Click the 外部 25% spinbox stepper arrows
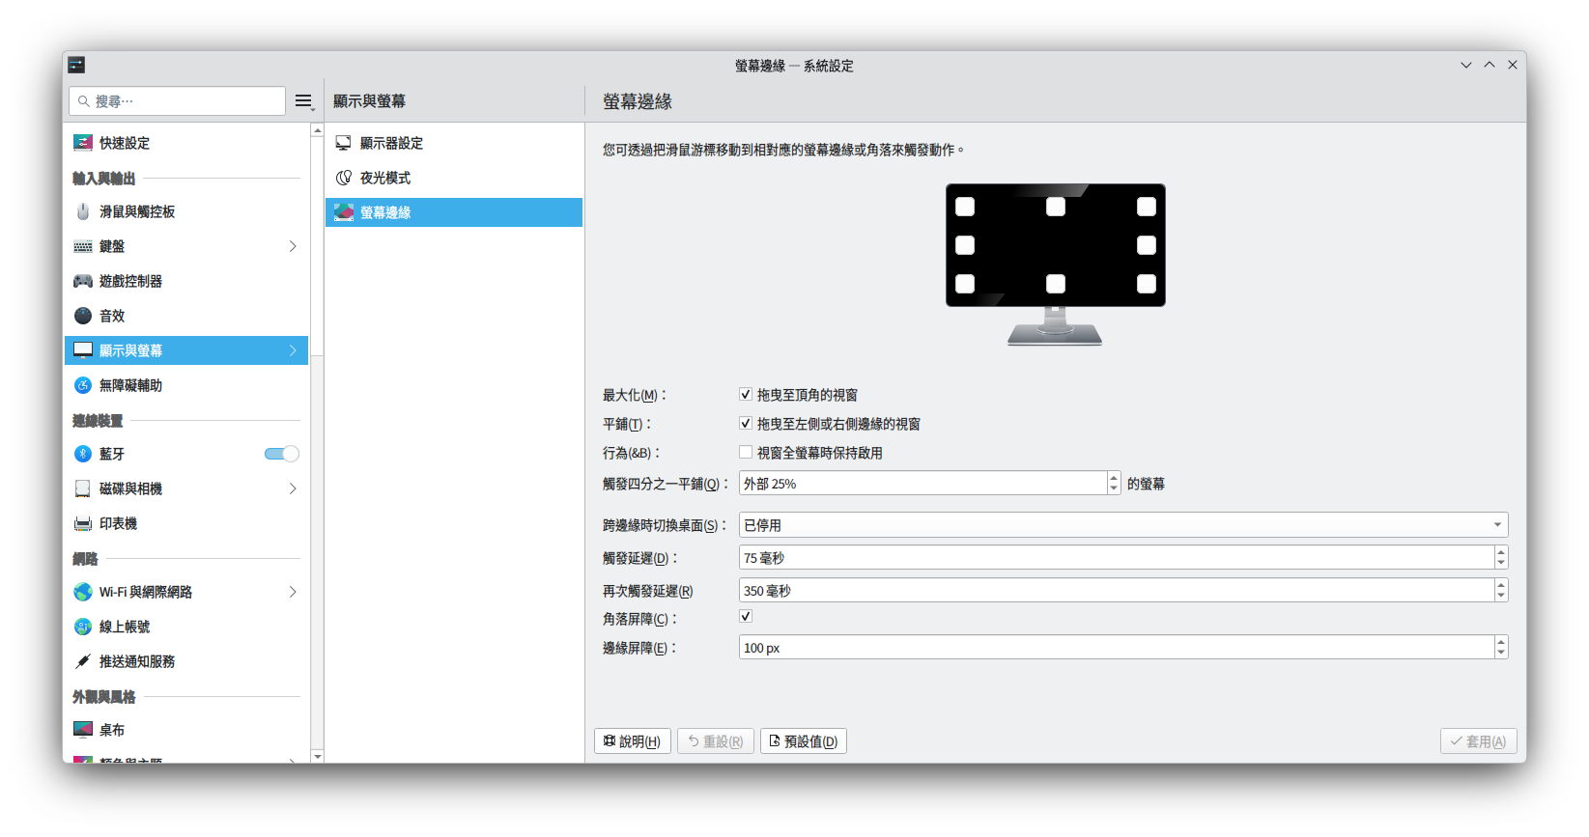The height and width of the screenshot is (837, 1589). [1114, 483]
